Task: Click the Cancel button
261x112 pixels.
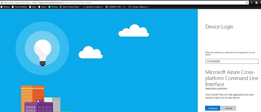Action: (x=228, y=108)
